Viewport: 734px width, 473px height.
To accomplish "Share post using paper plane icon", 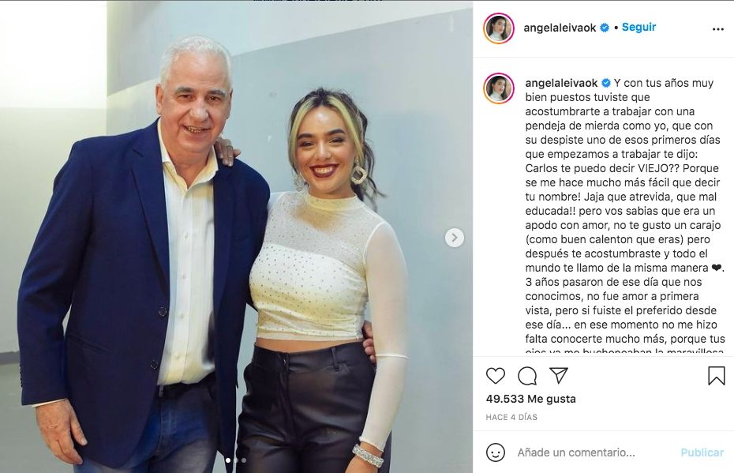I will (x=559, y=375).
